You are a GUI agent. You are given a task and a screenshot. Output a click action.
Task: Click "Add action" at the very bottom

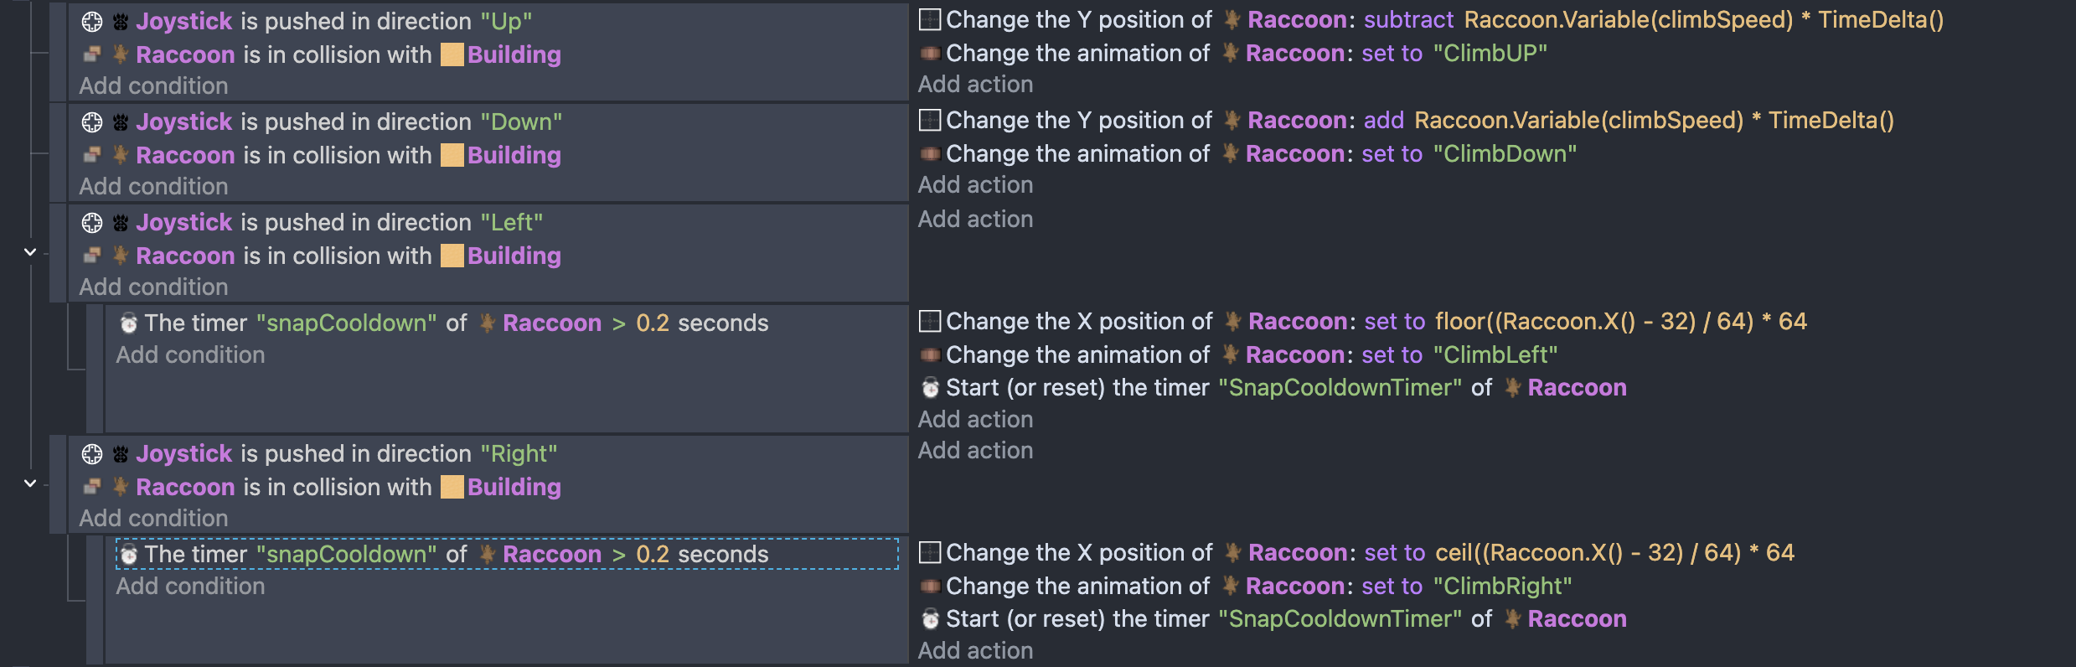click(975, 650)
